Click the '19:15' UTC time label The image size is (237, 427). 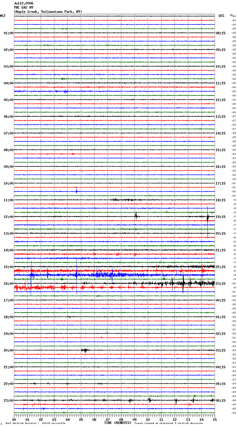221,217
